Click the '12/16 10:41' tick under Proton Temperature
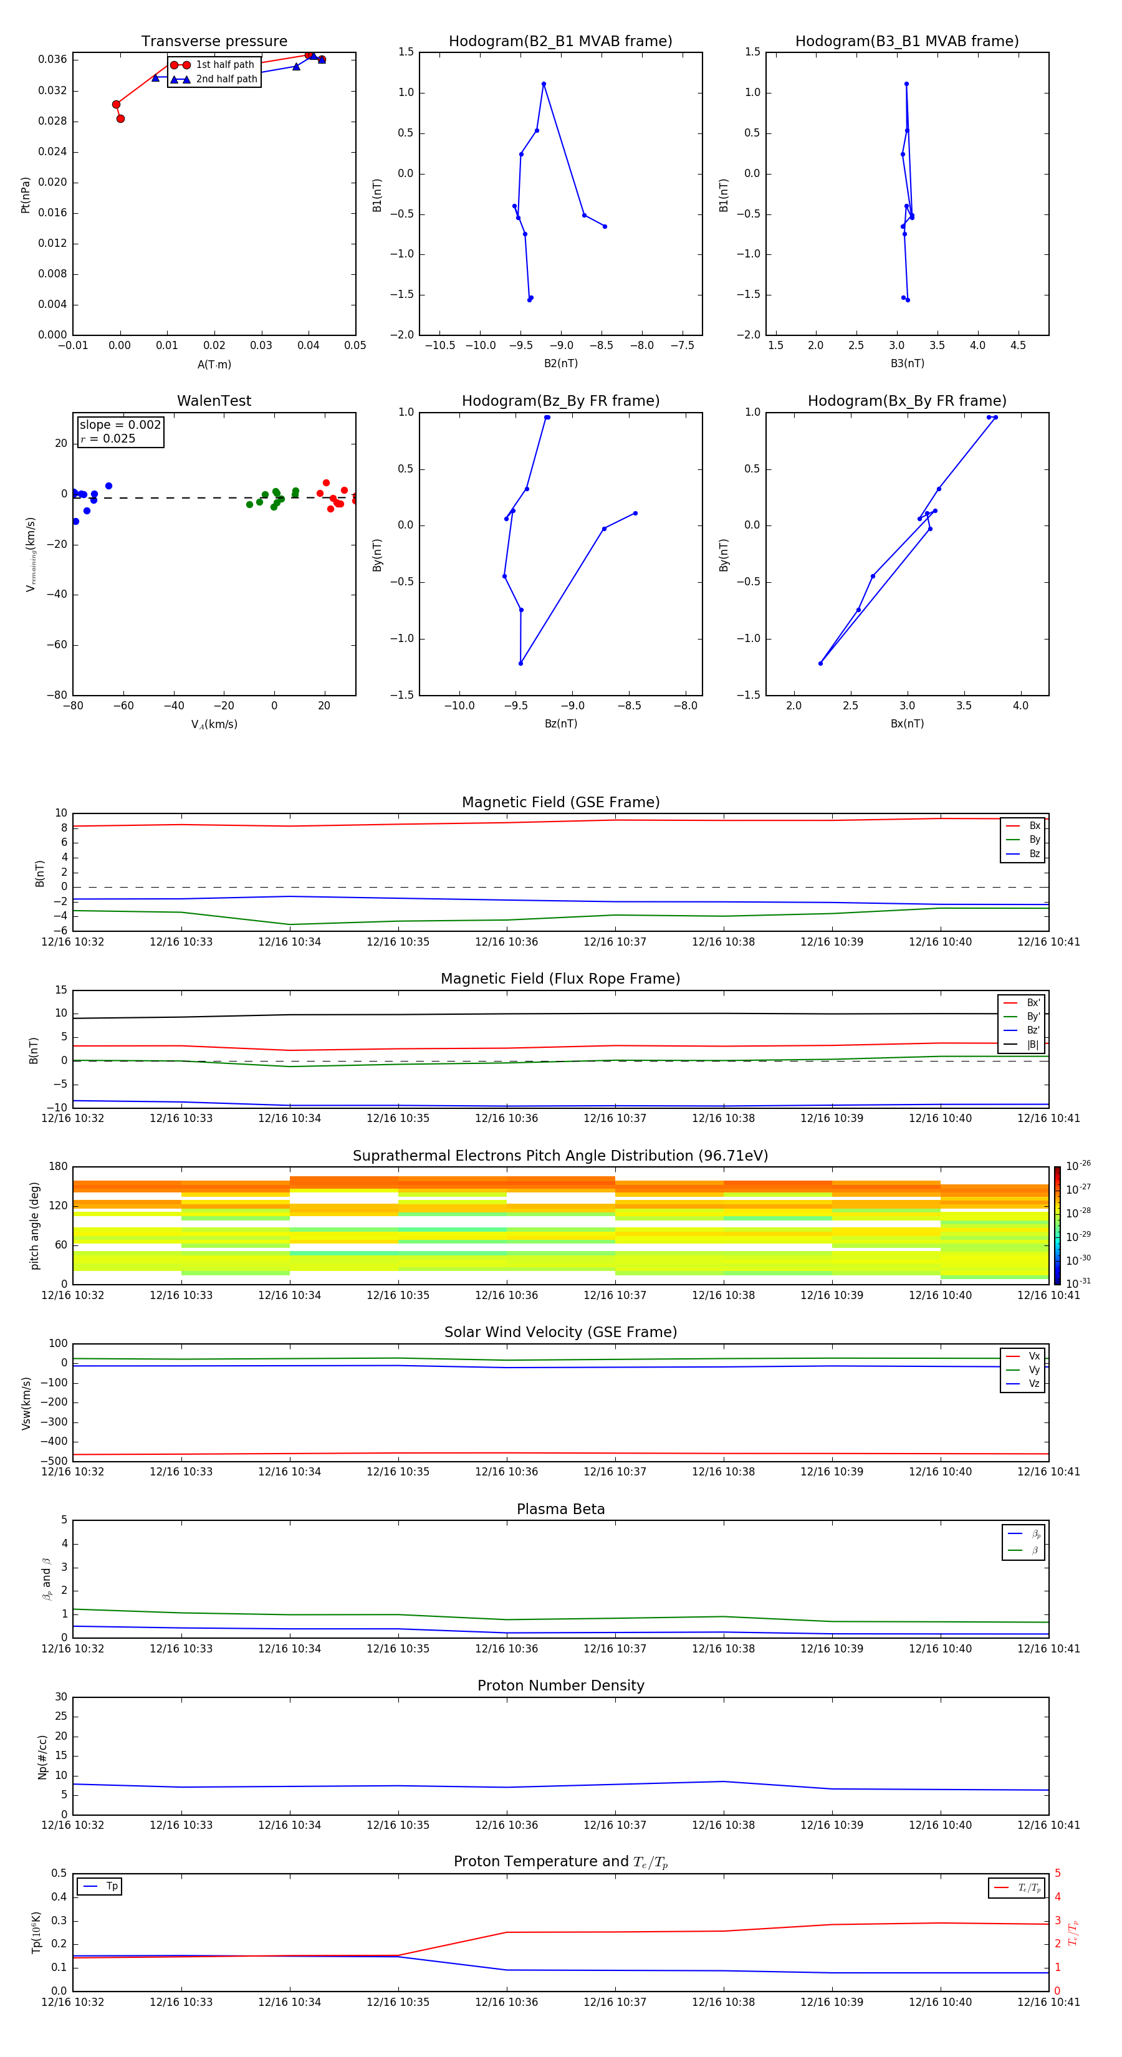This screenshot has height=2057, width=1122. click(1048, 2002)
